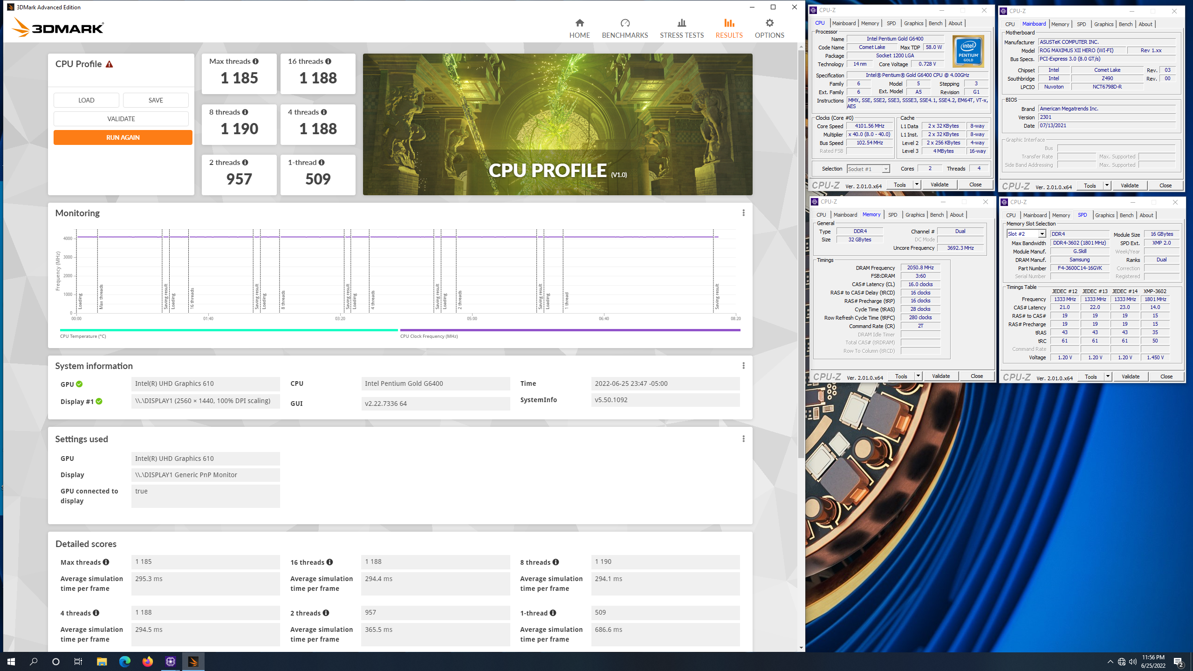Click the CPU Clock Frequency purple legend bar

[x=570, y=330]
